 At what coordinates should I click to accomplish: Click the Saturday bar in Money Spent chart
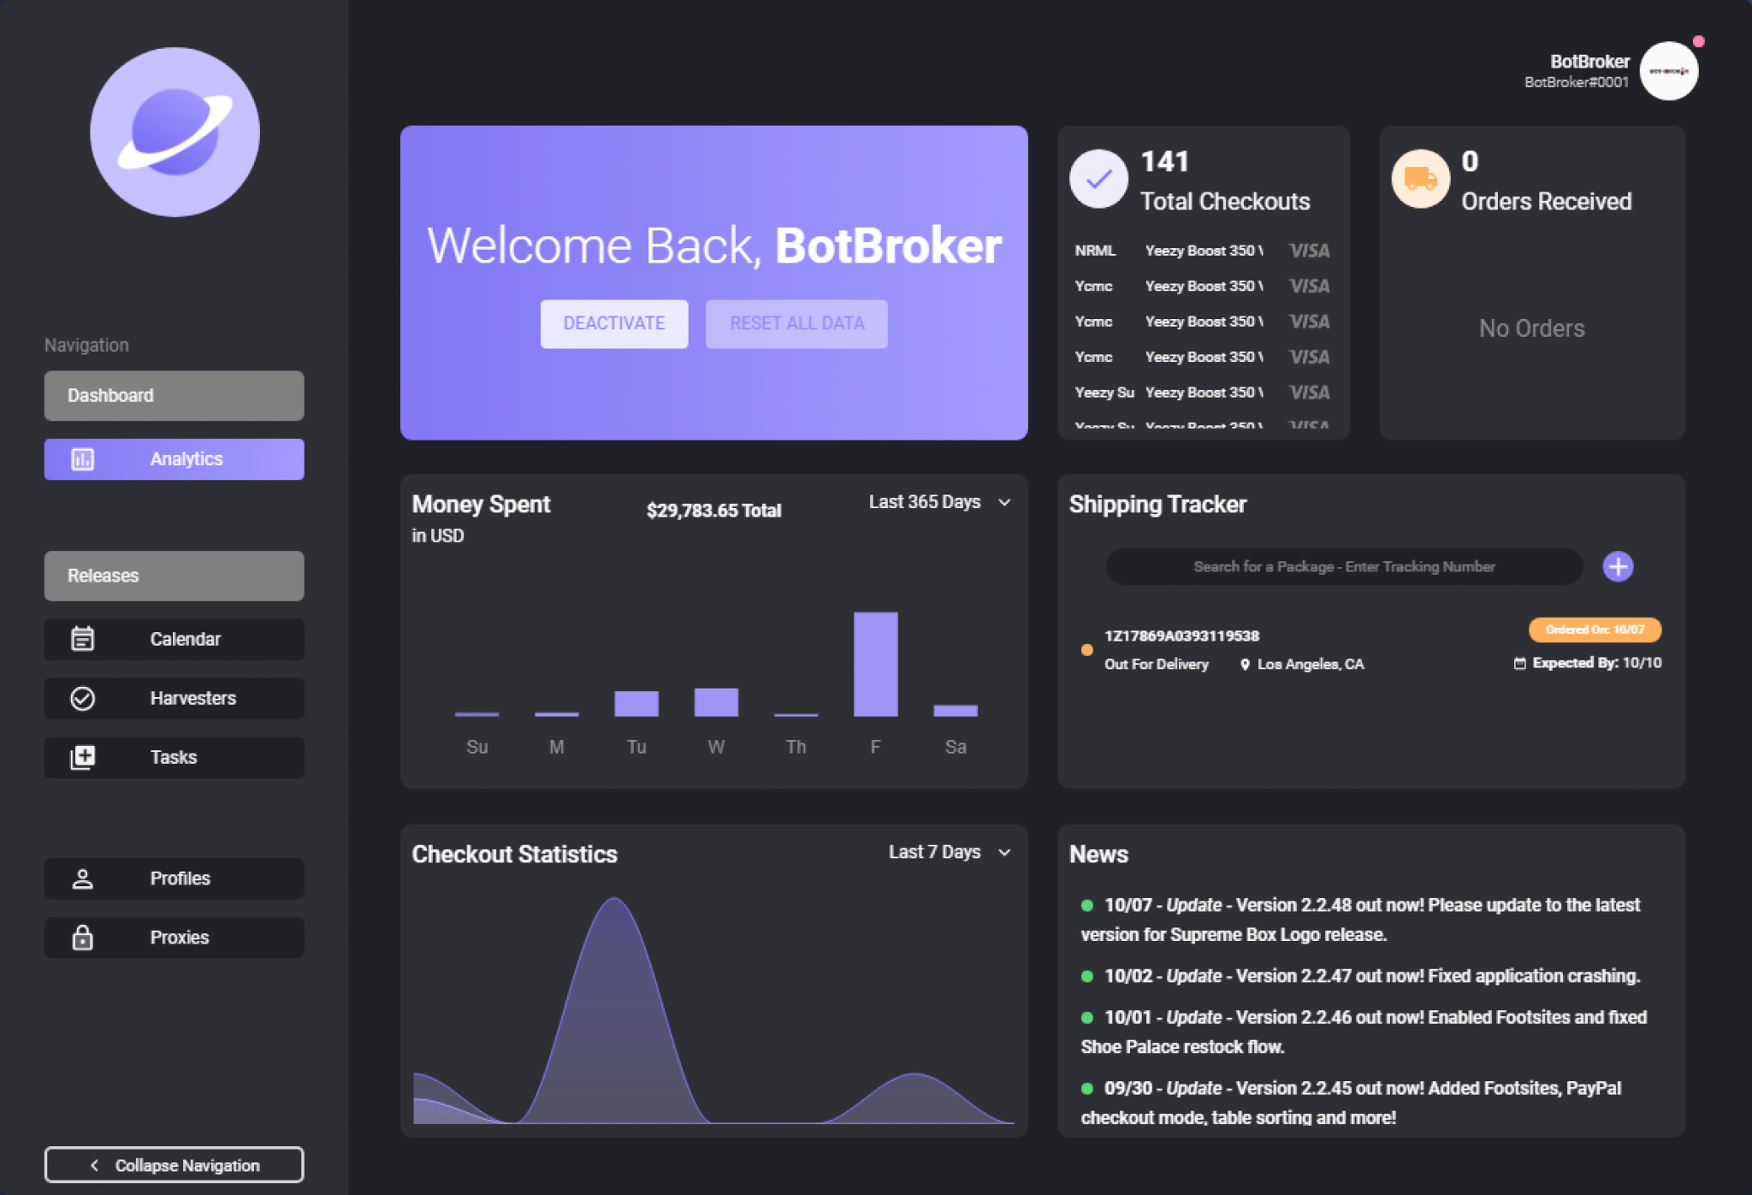click(x=955, y=711)
